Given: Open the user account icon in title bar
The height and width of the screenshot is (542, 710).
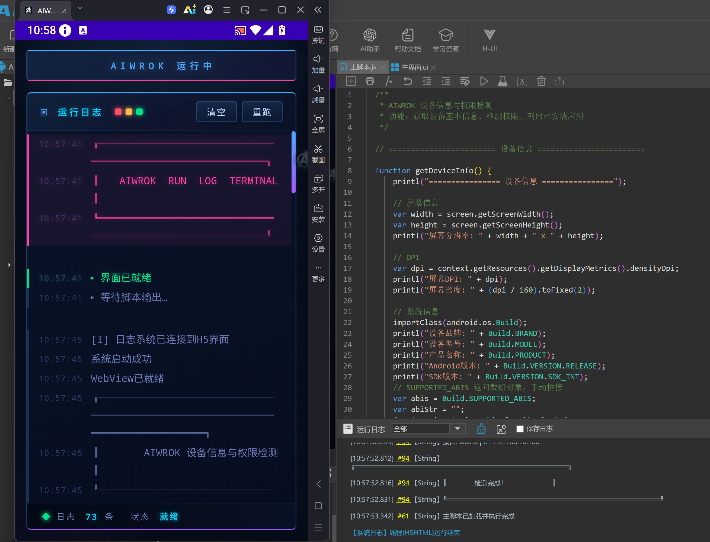Looking at the screenshot, I should [208, 10].
